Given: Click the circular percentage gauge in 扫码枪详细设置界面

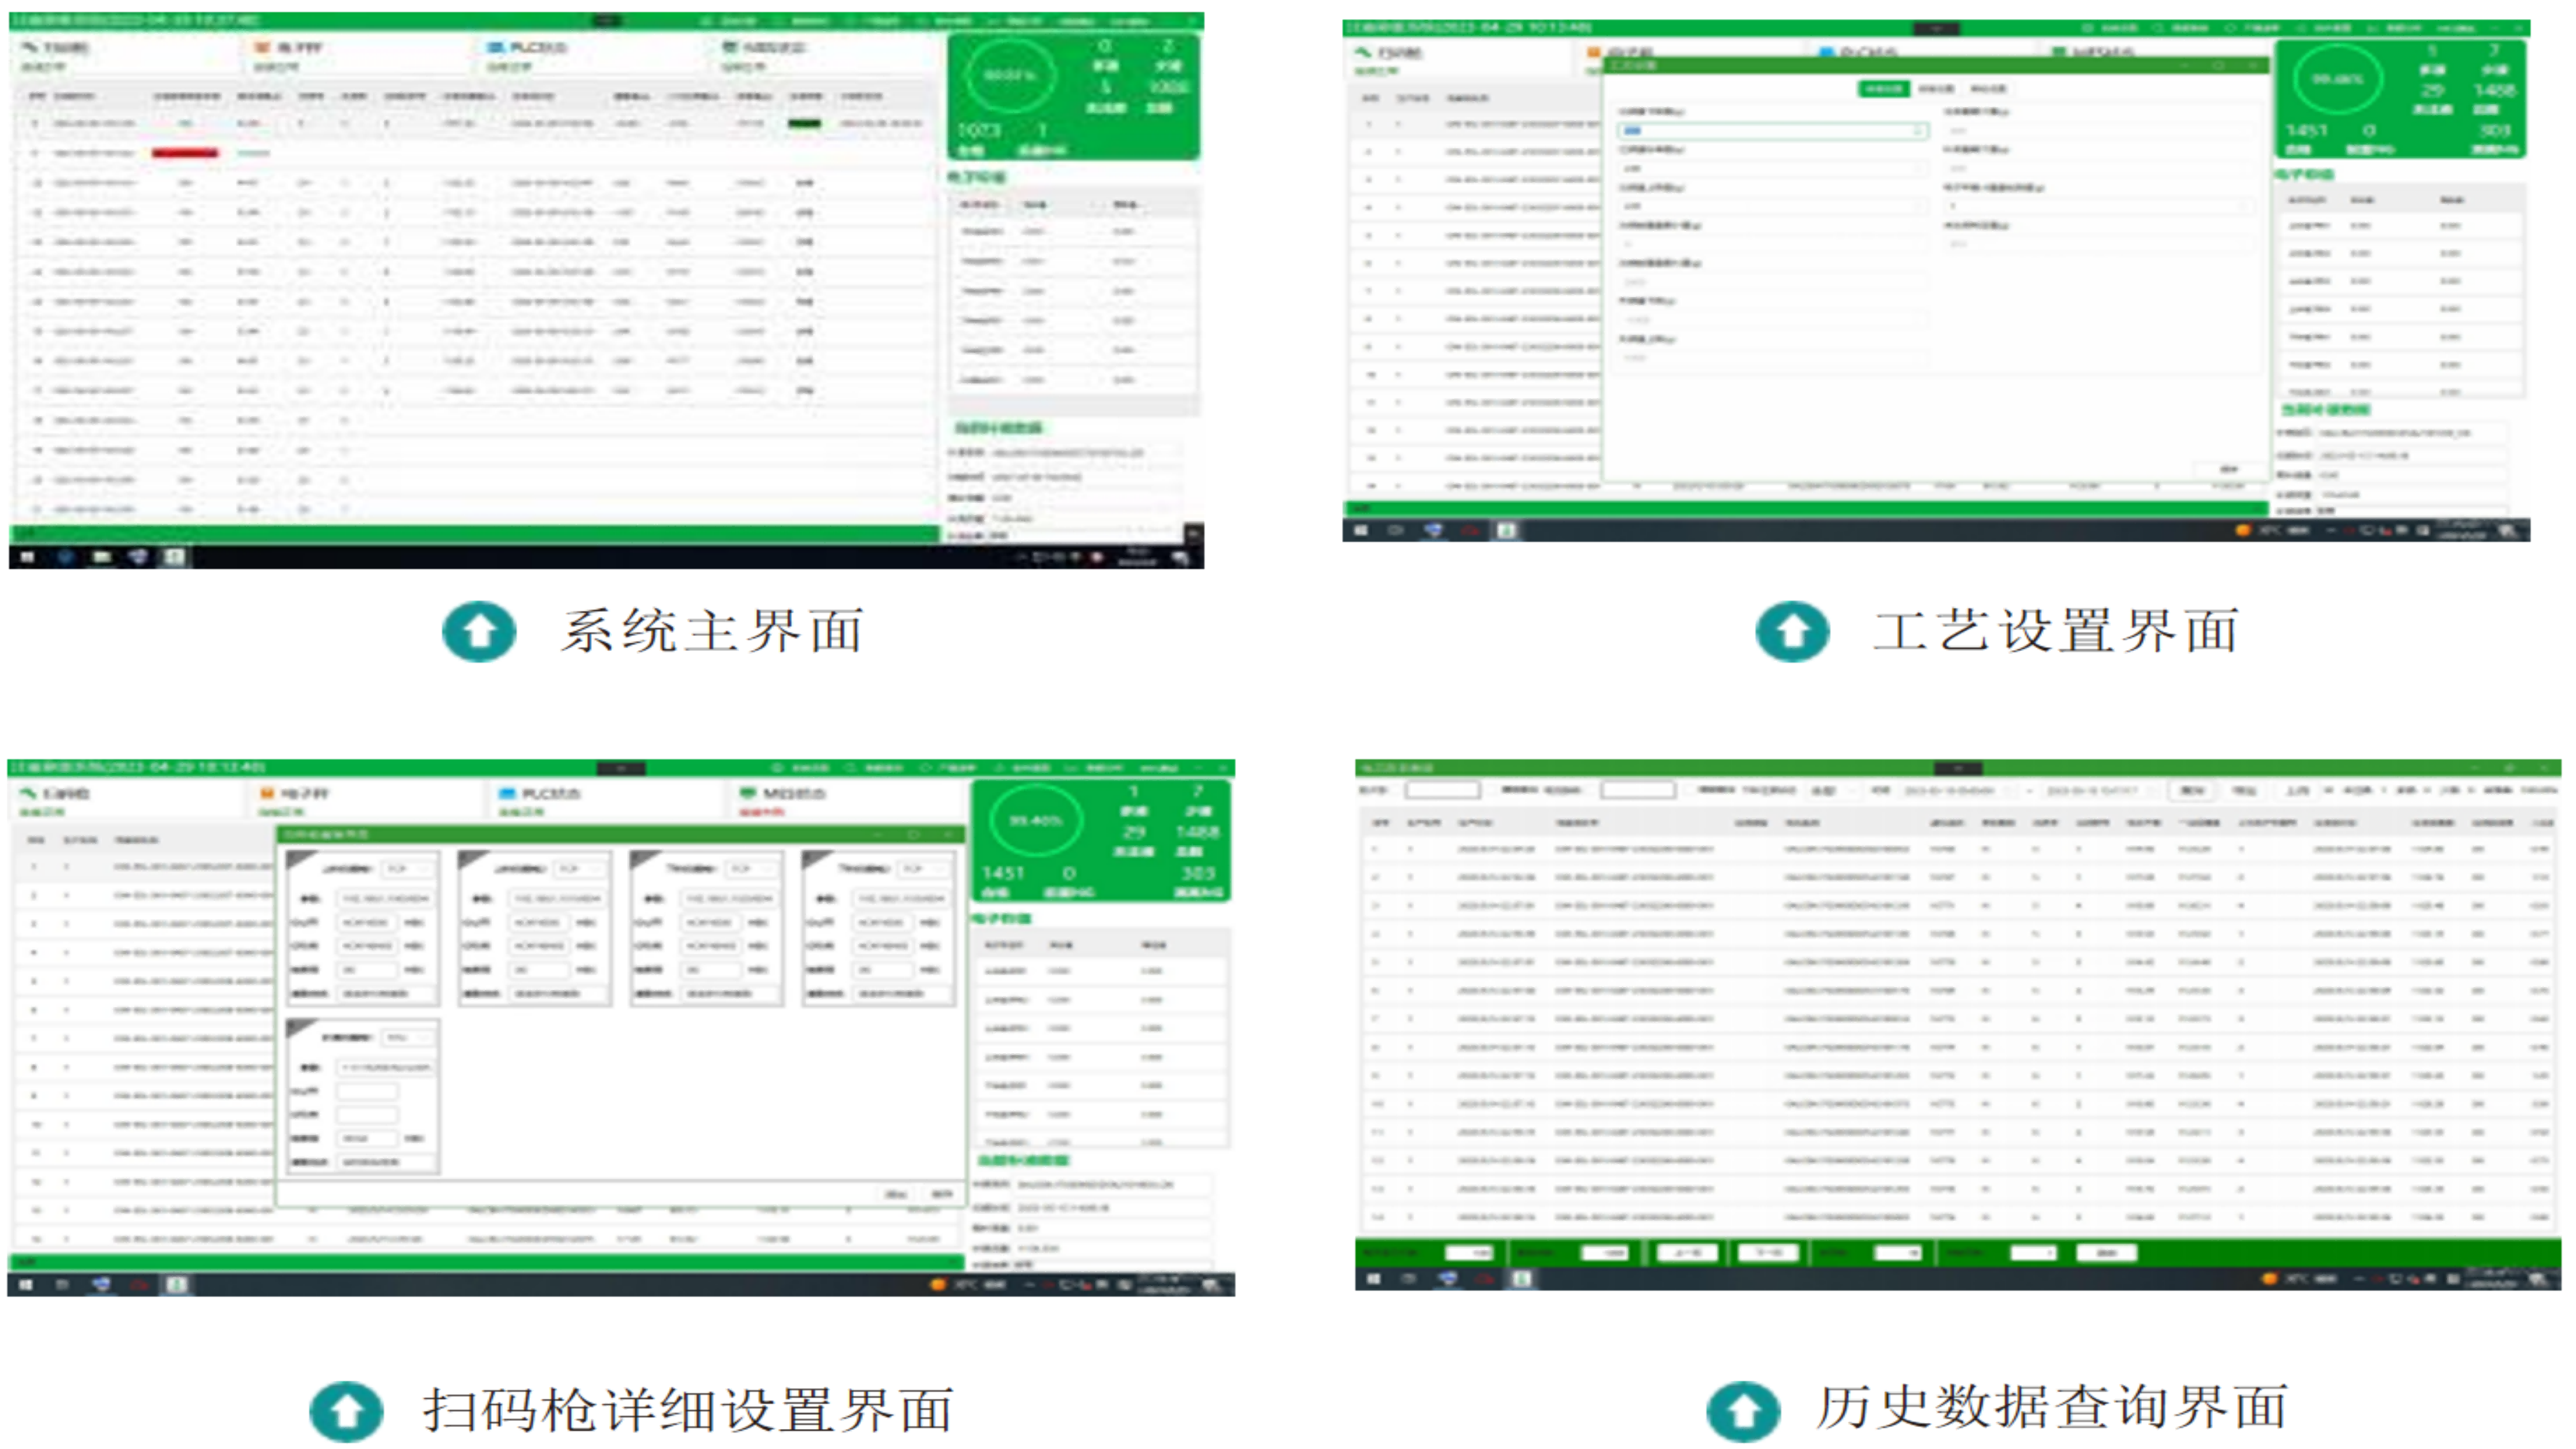Looking at the screenshot, I should point(1035,821).
